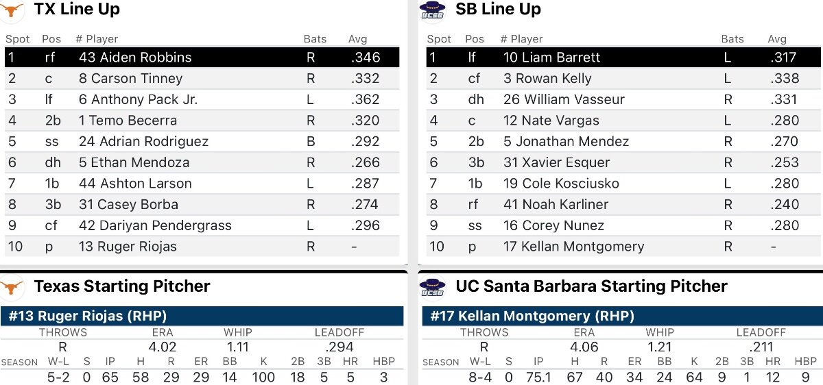Click the Pos column header in TX lineup
Viewport: 823px width, 385px height.
[x=51, y=39]
